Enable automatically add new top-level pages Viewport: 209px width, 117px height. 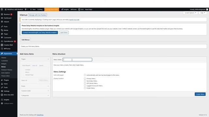coord(85,75)
